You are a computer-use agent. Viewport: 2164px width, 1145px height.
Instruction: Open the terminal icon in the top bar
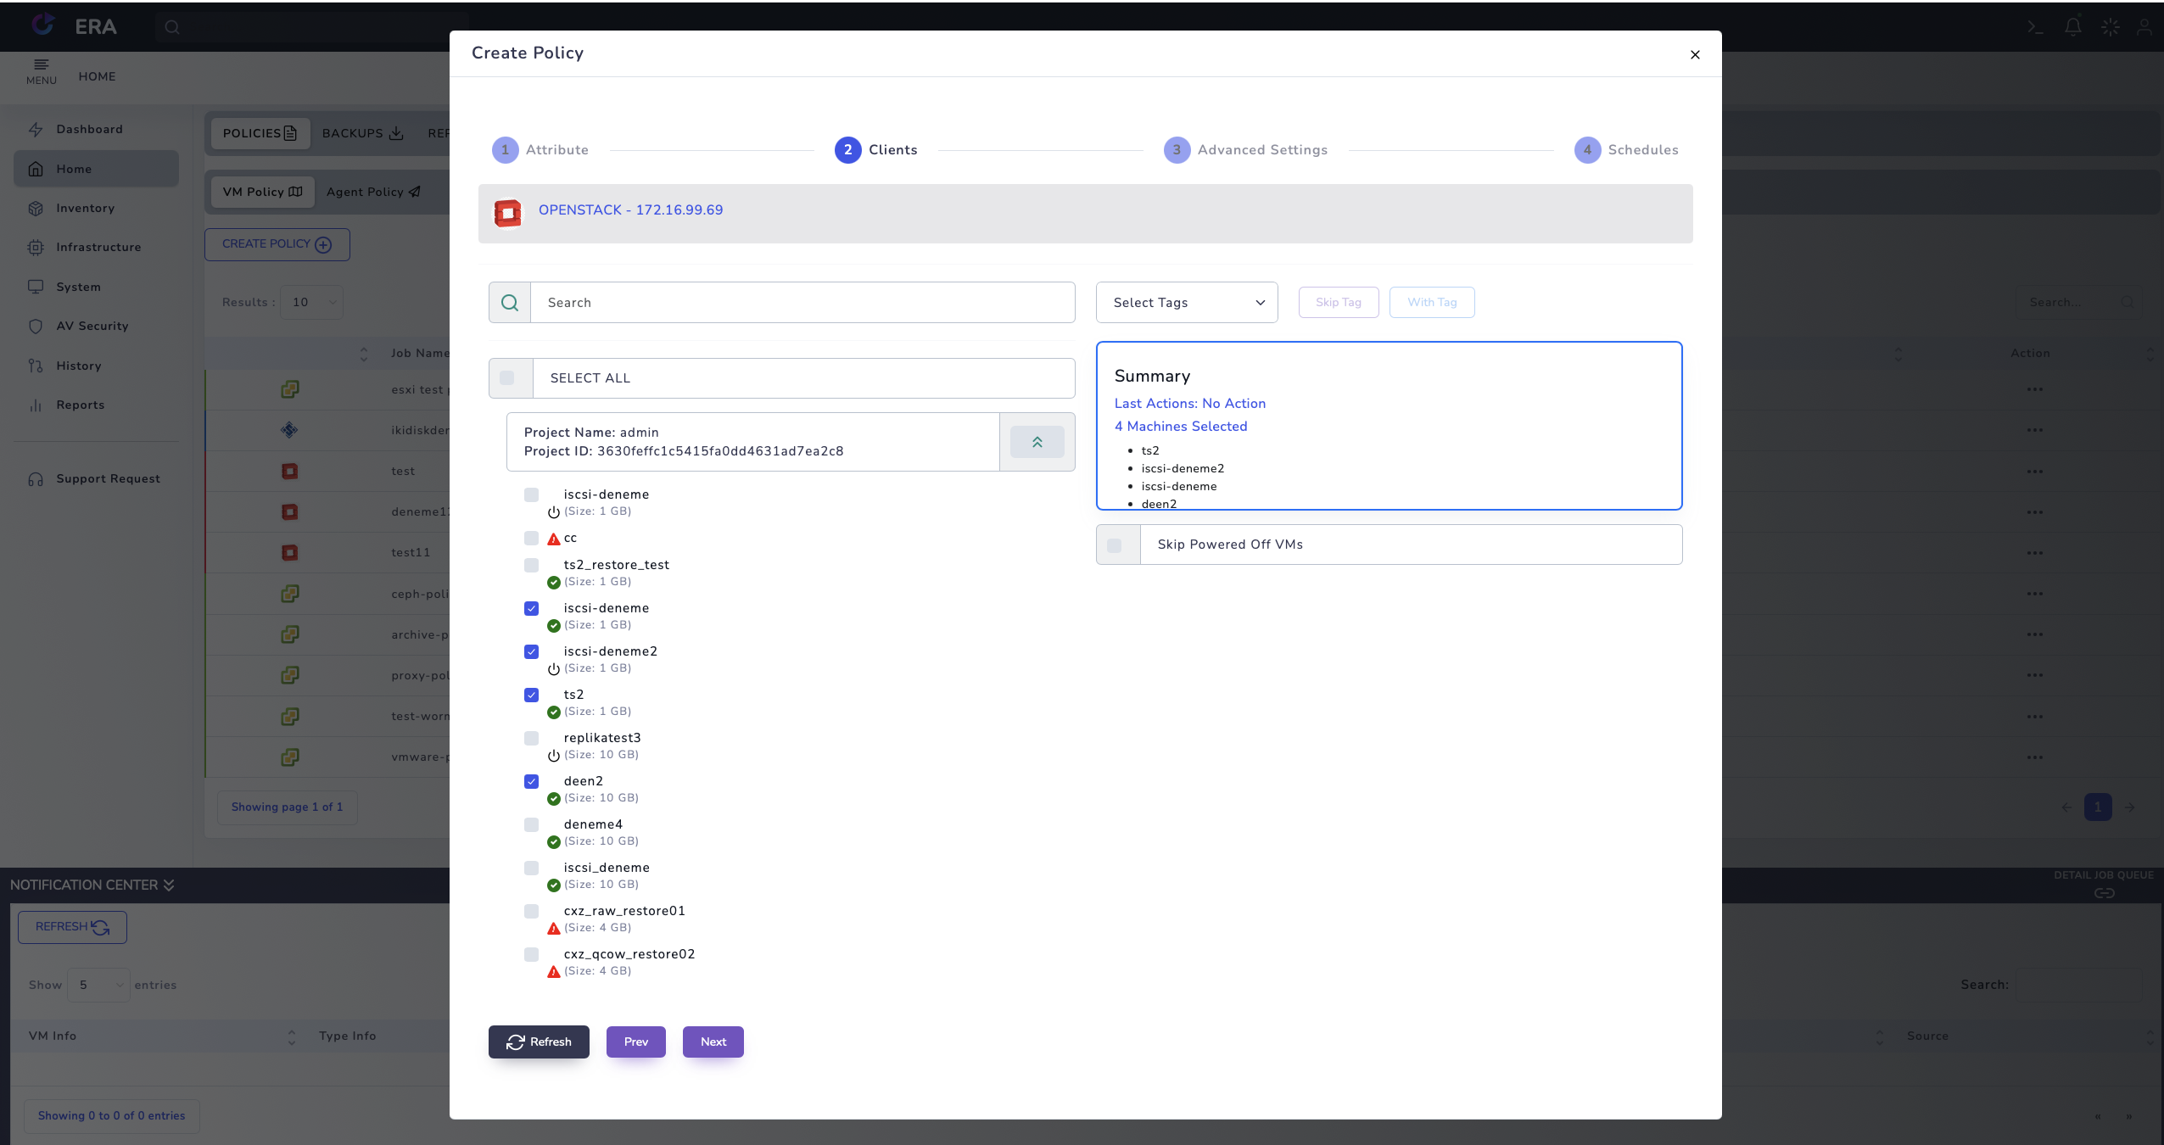pyautogui.click(x=2034, y=26)
